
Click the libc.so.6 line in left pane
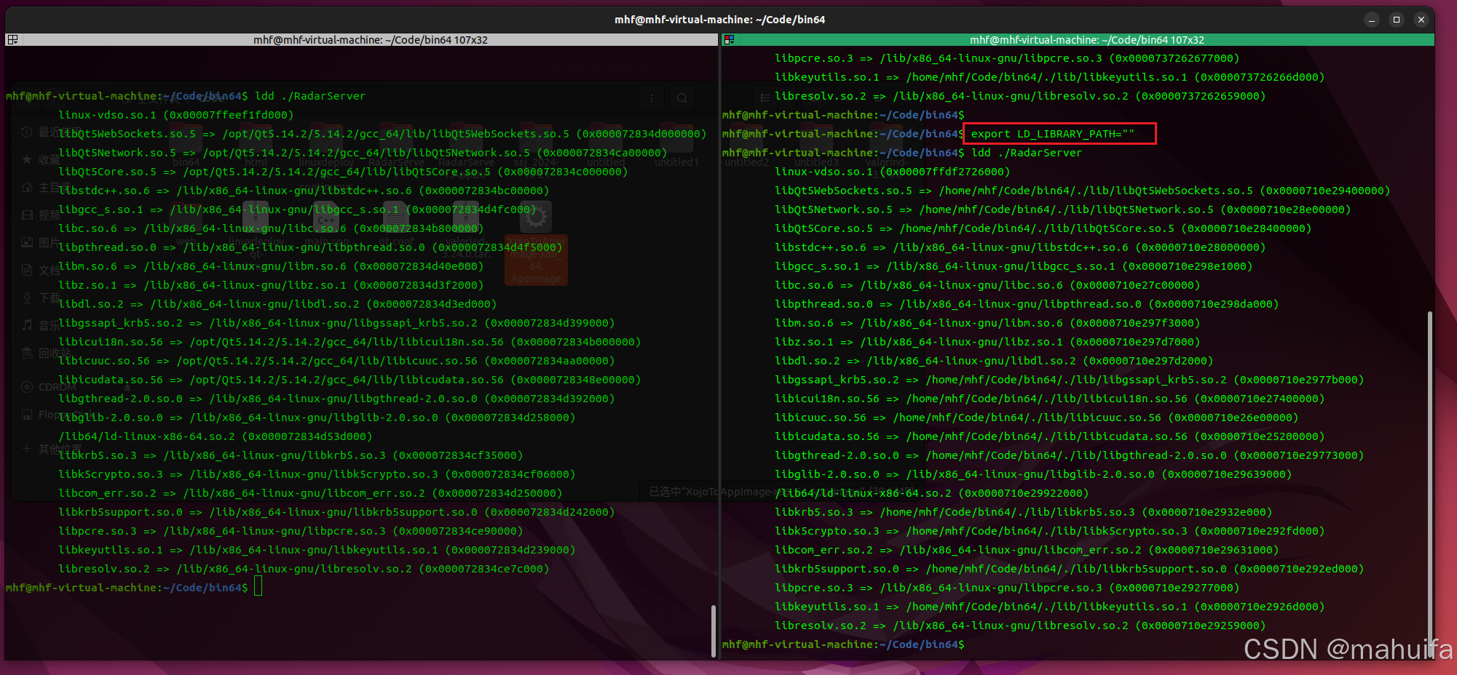271,228
